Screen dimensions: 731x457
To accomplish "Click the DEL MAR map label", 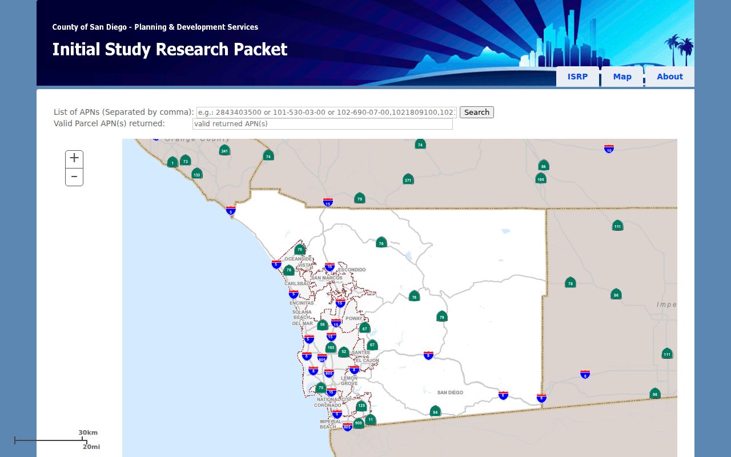I will [x=303, y=323].
